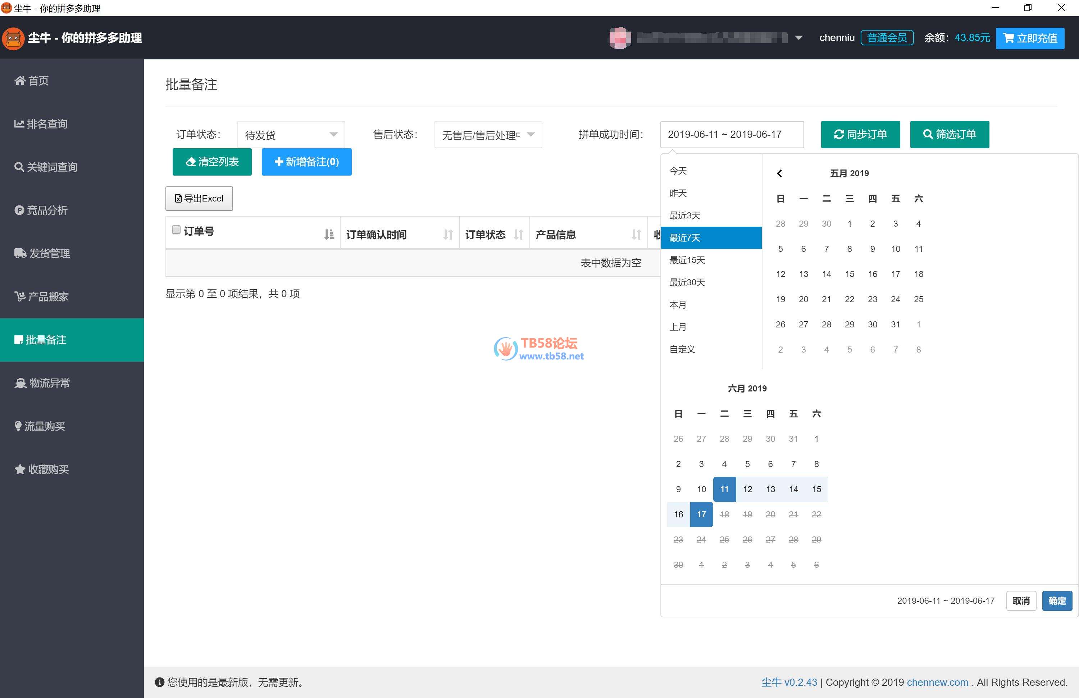Open 尘牛 v0.2.43 version link

pos(789,682)
